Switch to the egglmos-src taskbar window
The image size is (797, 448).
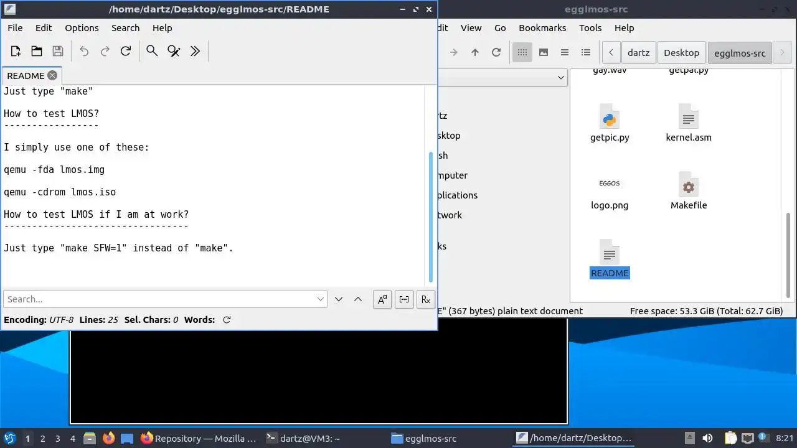pyautogui.click(x=424, y=438)
